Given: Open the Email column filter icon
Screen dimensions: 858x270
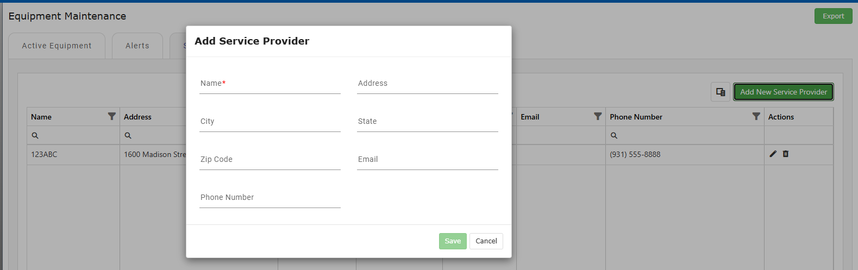Looking at the screenshot, I should [598, 116].
